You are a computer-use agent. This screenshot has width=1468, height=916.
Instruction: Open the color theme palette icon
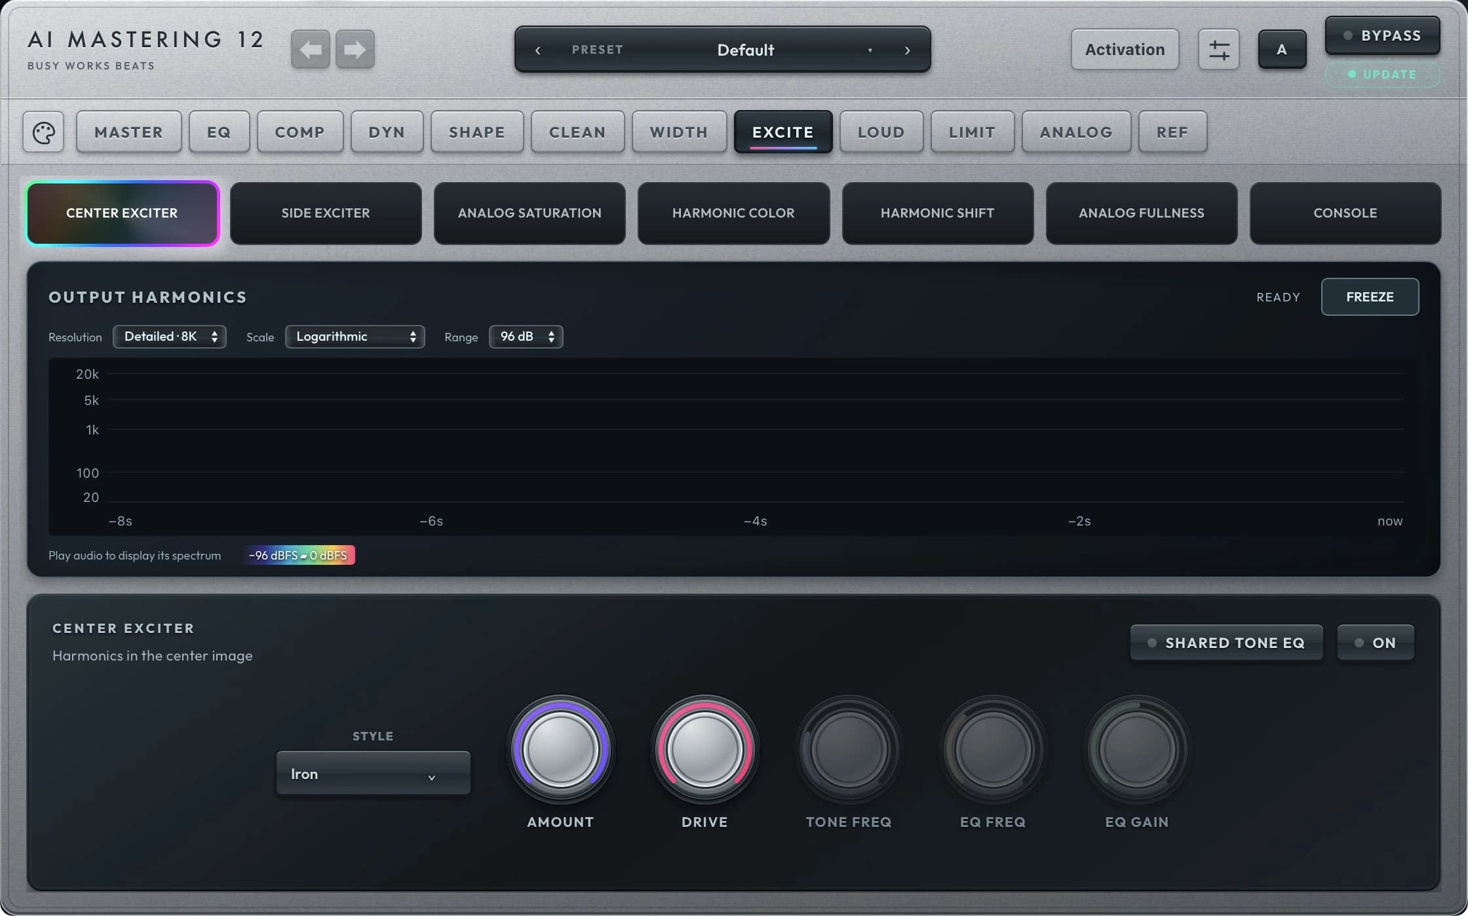pyautogui.click(x=43, y=132)
